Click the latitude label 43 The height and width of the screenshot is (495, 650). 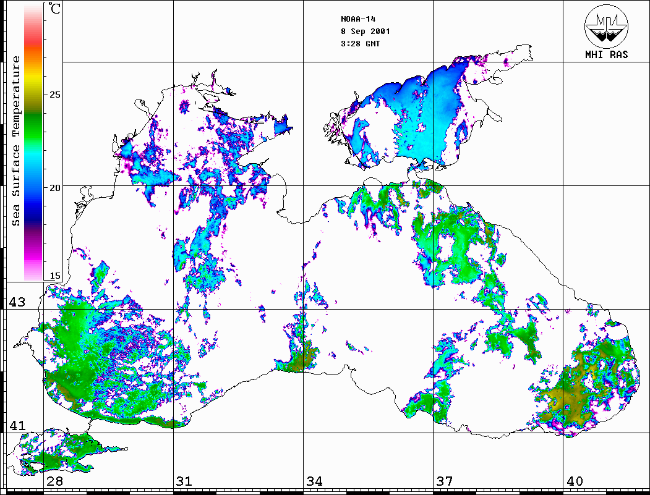[x=17, y=302]
